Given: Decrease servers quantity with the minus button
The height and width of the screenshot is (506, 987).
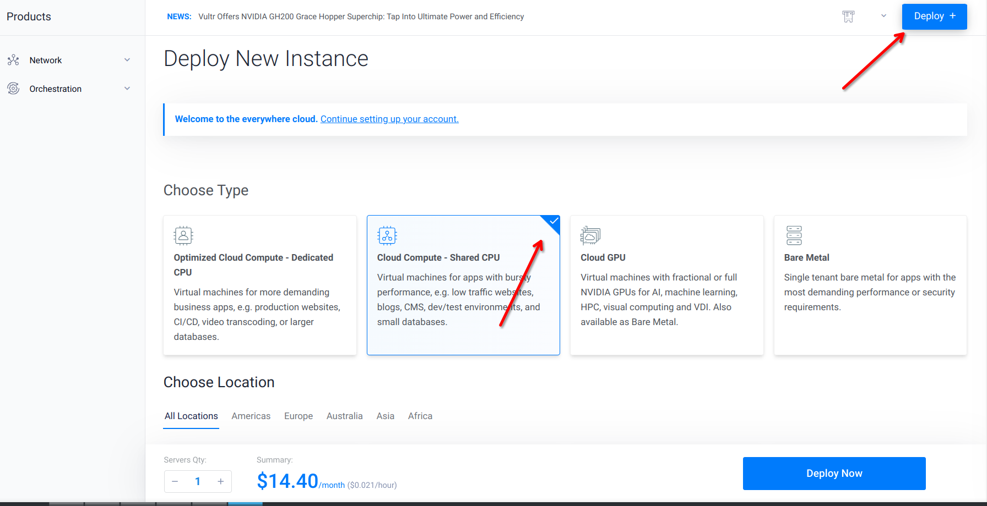Looking at the screenshot, I should tap(175, 482).
